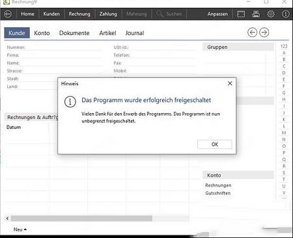Open settings via gear icon
This screenshot has height=238, width=293.
point(271,14)
